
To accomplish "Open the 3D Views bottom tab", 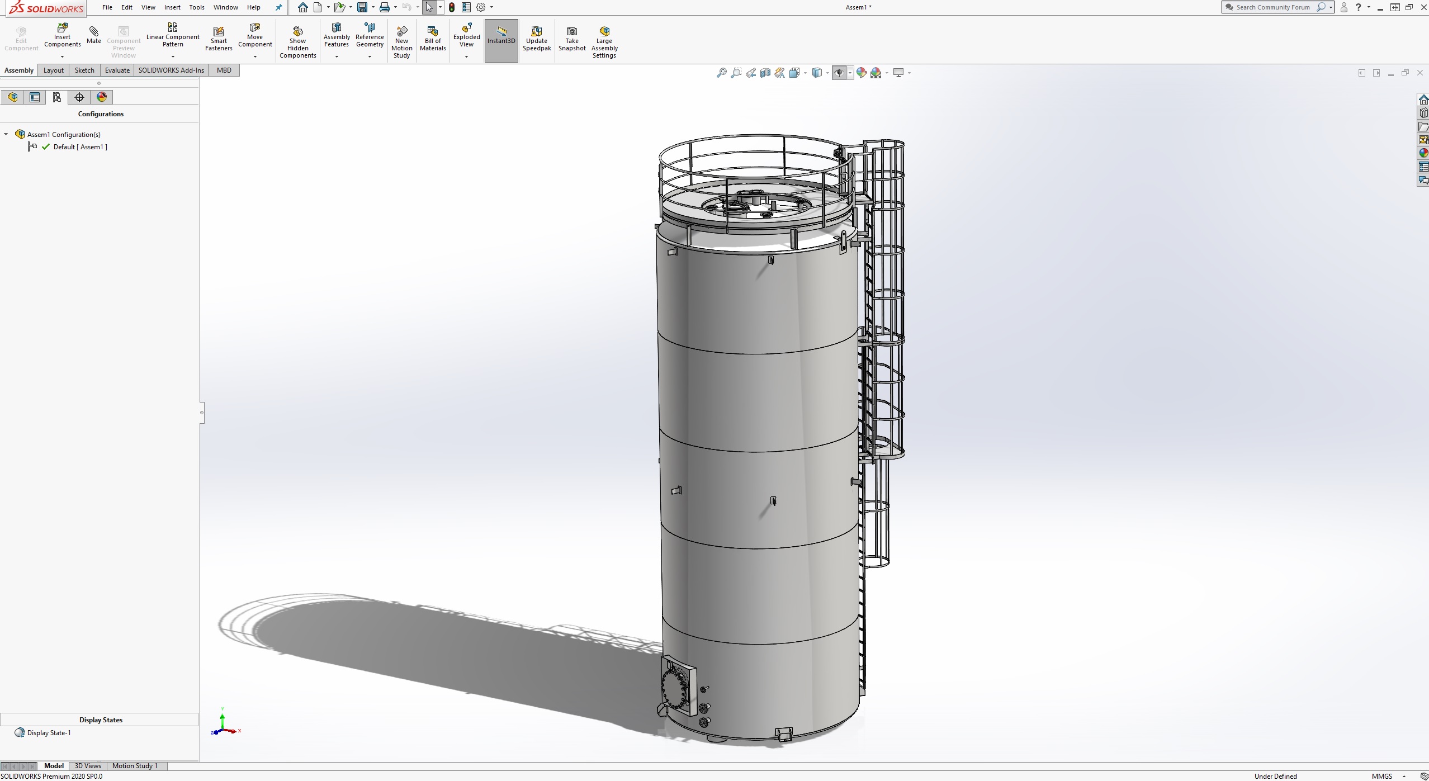I will click(88, 766).
